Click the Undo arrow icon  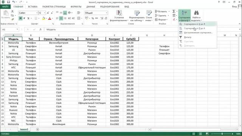[14, 2]
